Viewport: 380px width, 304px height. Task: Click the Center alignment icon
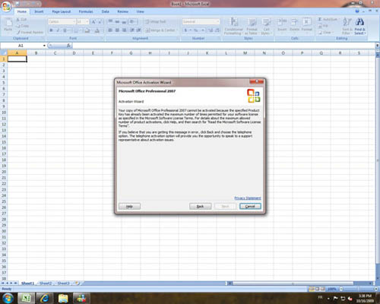point(117,30)
